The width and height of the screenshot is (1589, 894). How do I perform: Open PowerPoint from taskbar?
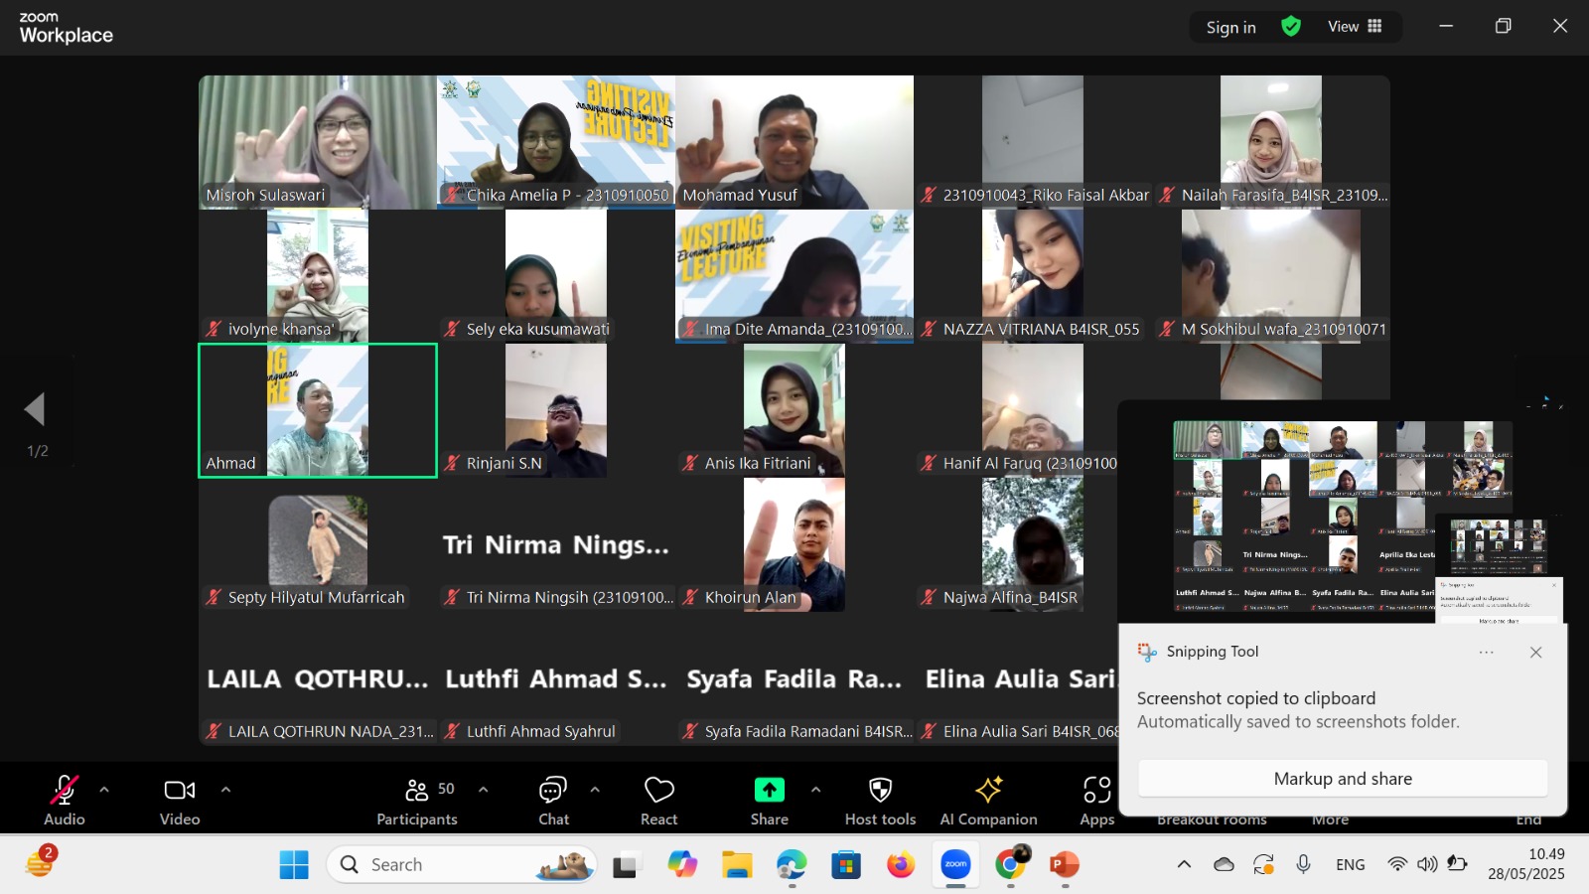click(x=1065, y=865)
